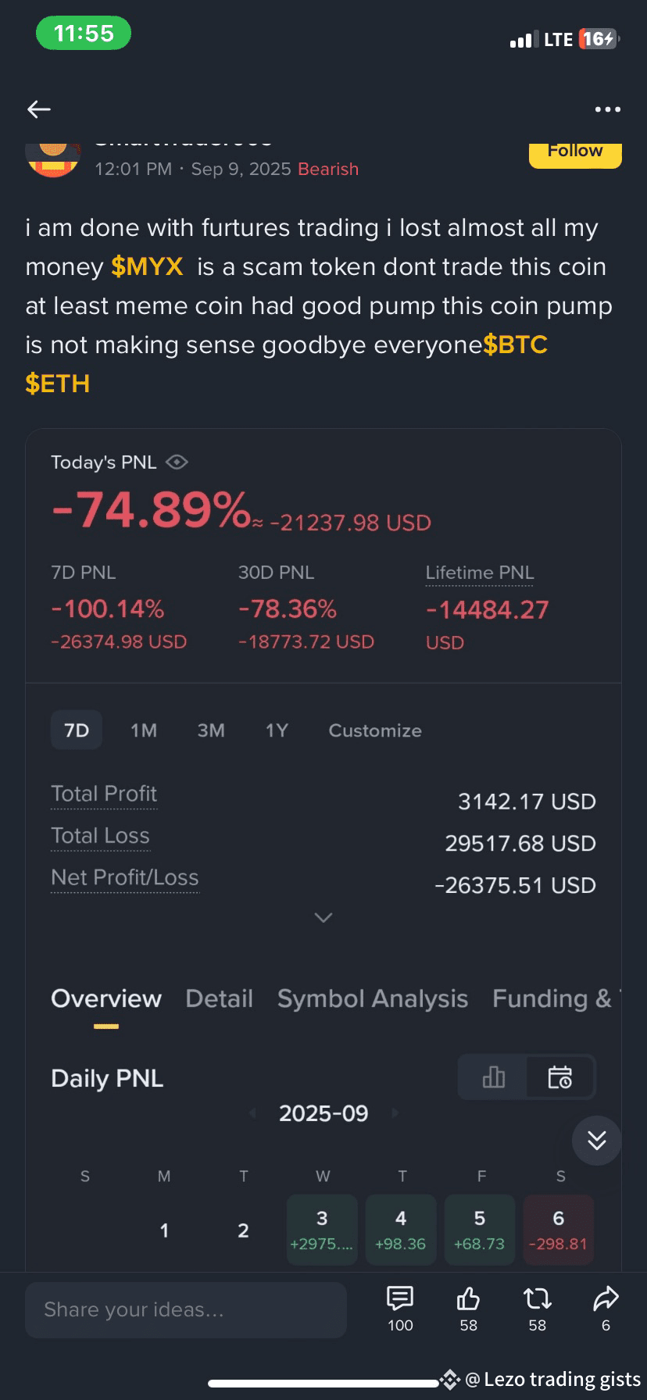Select September 6 loss day cell
The height and width of the screenshot is (1400, 647).
(559, 1230)
